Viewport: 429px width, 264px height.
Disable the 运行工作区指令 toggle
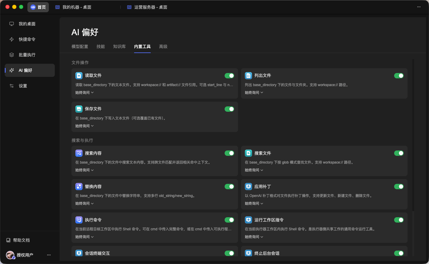(x=399, y=220)
